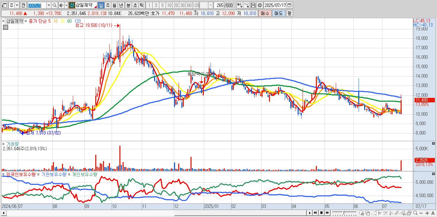Screen dimensions: 437x217
Task: Click the add candlestick chart icon
Action: (240, 5)
